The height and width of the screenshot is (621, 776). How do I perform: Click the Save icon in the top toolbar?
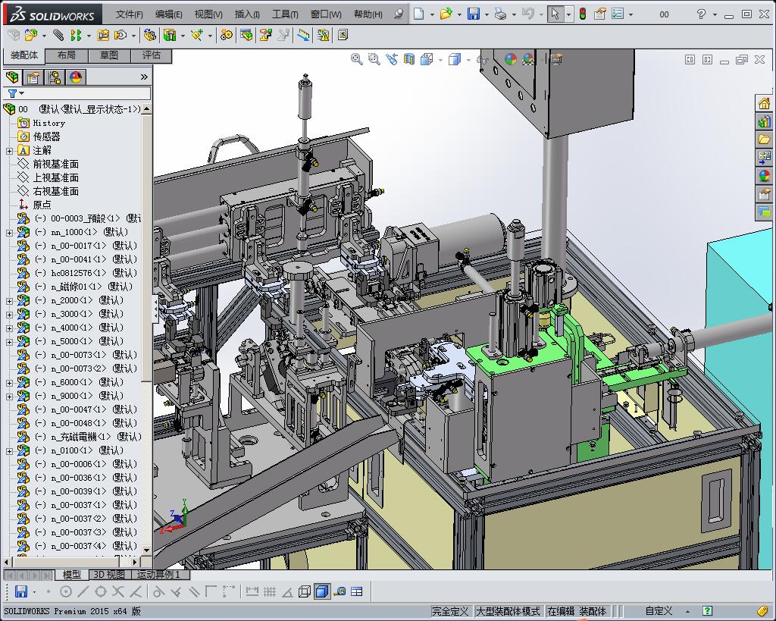pyautogui.click(x=474, y=14)
